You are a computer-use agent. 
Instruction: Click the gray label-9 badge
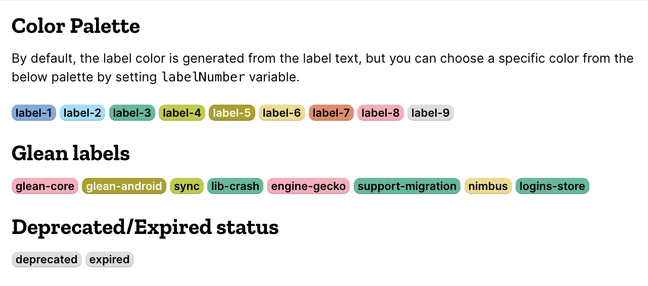[431, 113]
